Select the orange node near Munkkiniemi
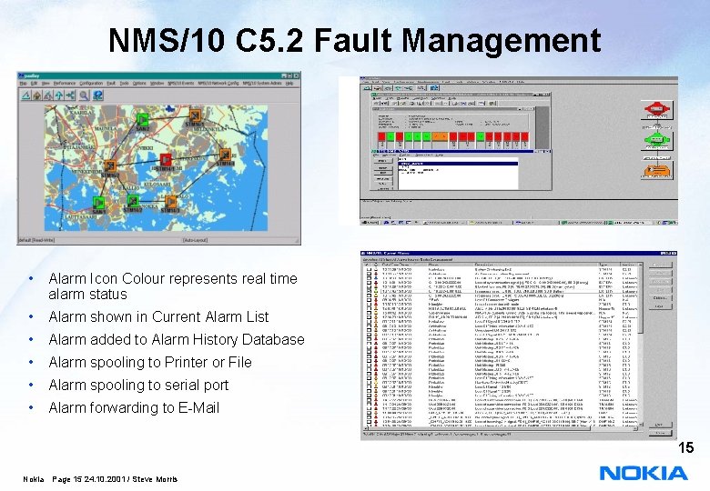The height and width of the screenshot is (491, 710). coord(110,165)
